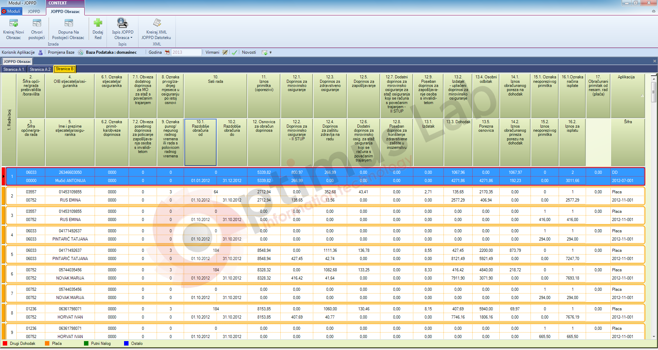Switch to the Stranica A 2. tab

coord(40,69)
